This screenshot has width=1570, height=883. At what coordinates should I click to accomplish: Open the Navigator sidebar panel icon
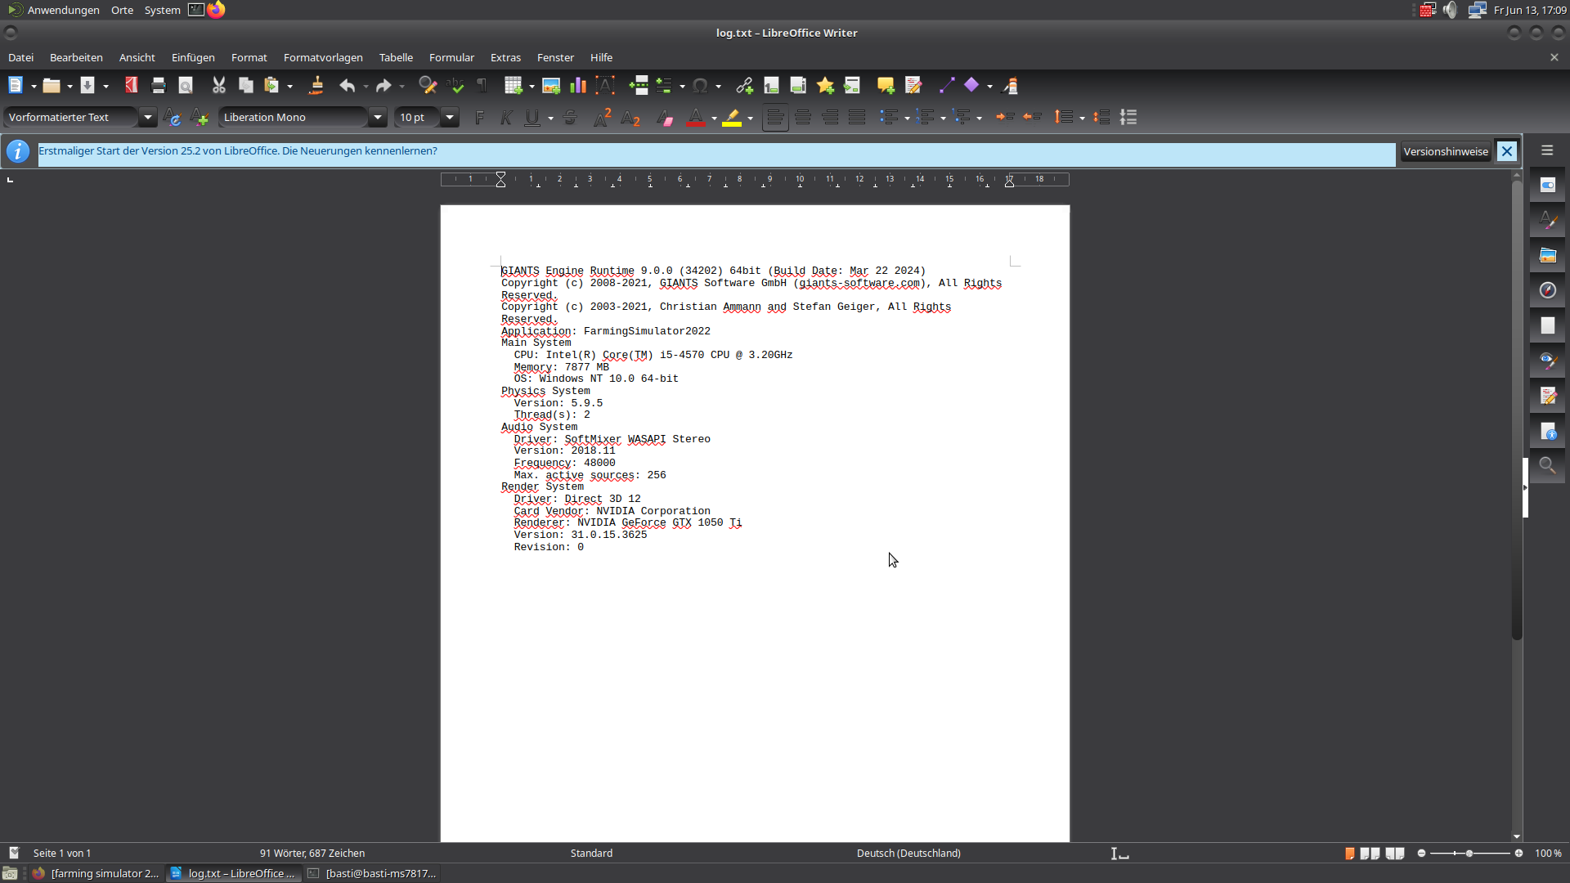pos(1547,290)
